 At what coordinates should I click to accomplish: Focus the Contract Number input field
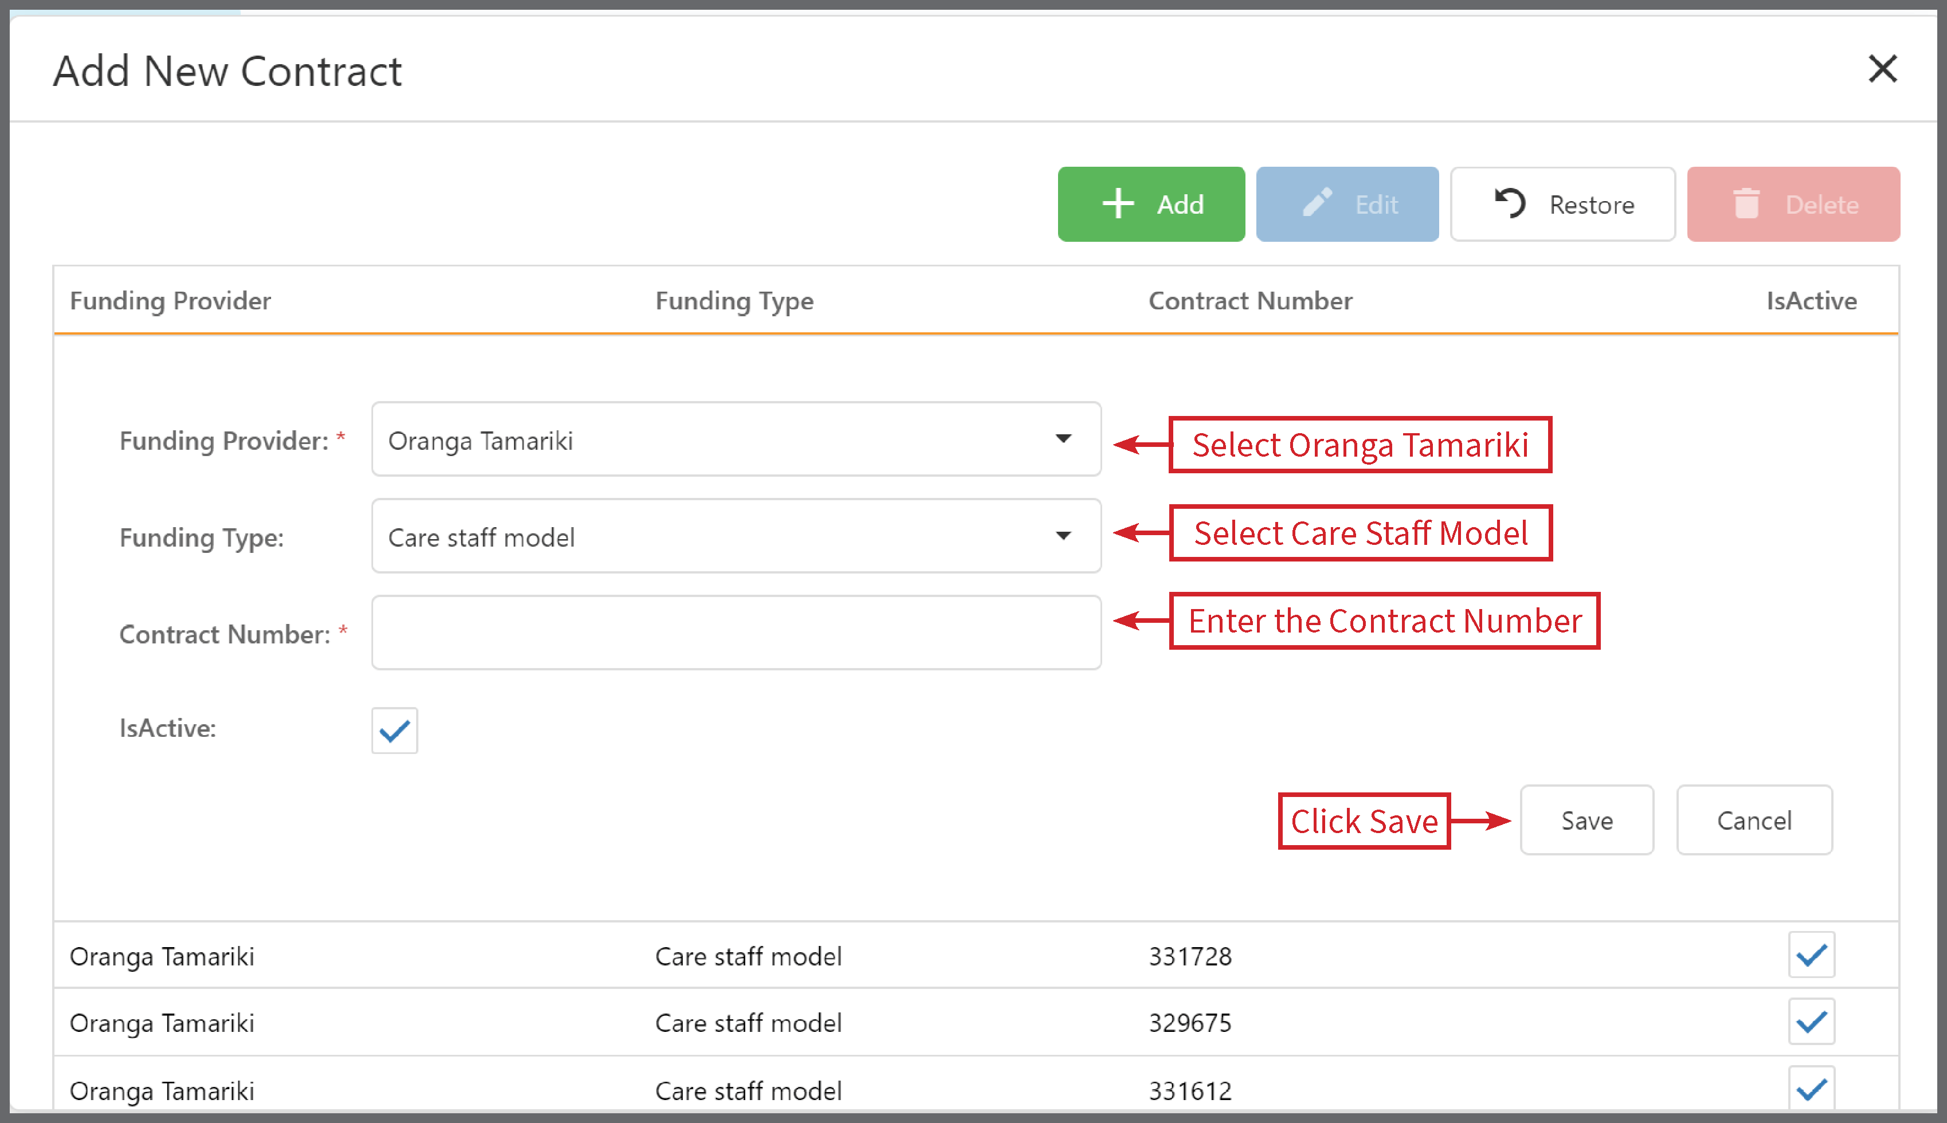736,633
